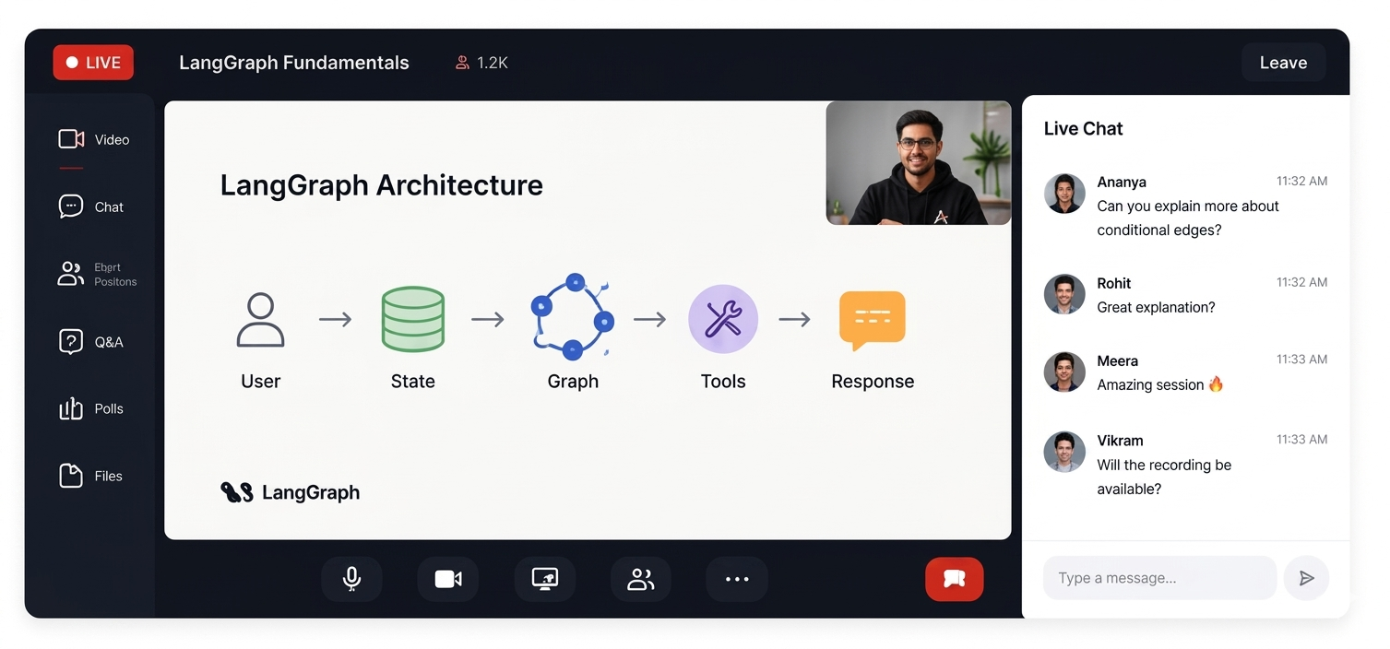This screenshot has height=649, width=1390.
Task: Click message about conditional edges
Action: pyautogui.click(x=1188, y=218)
